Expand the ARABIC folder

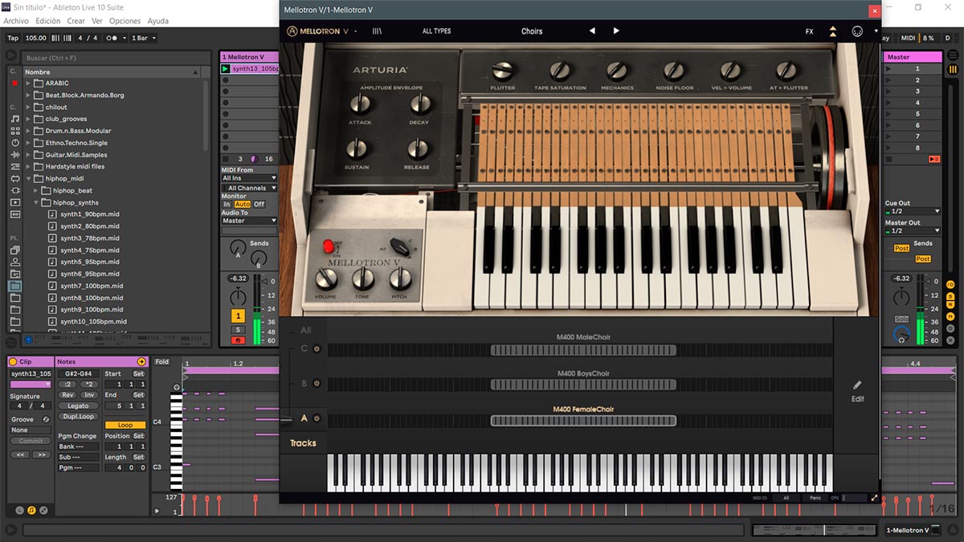click(28, 83)
